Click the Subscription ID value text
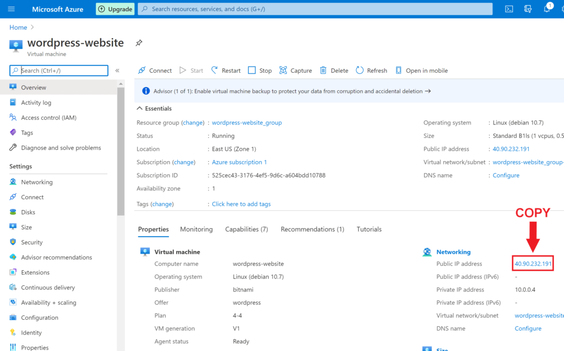The height and width of the screenshot is (351, 564). pyautogui.click(x=268, y=175)
